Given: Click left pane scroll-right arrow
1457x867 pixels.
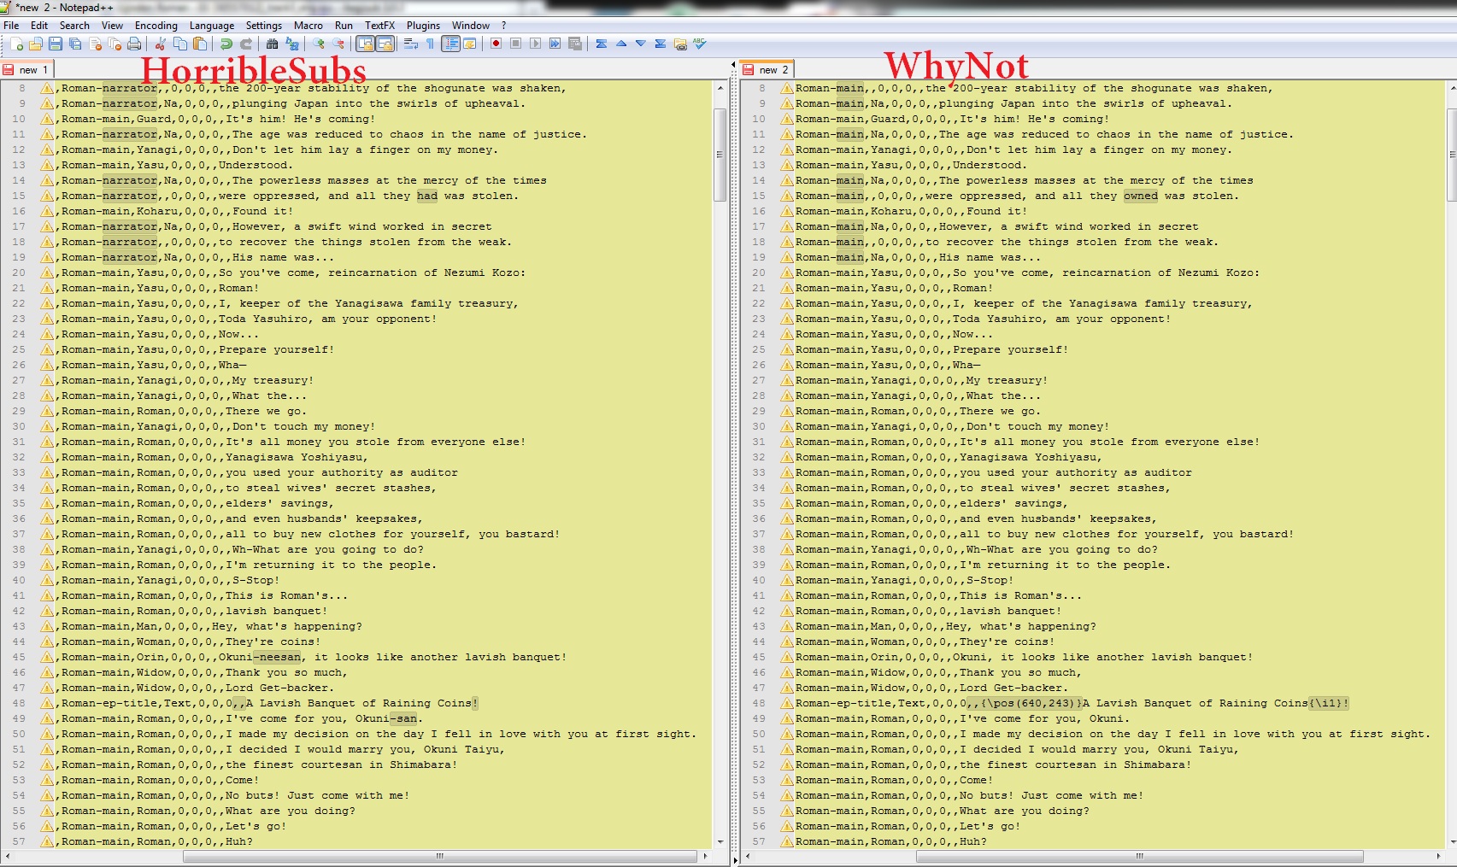Looking at the screenshot, I should (x=705, y=855).
